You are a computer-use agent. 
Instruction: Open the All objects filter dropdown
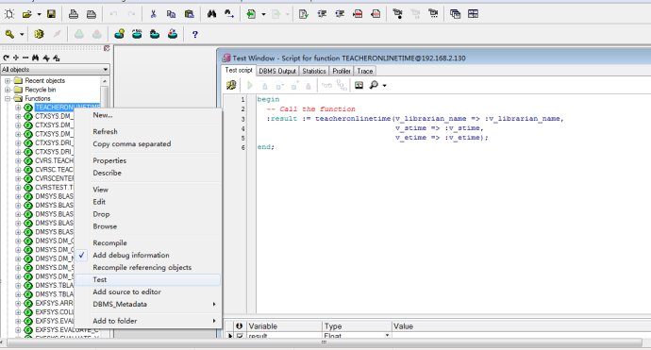pos(105,69)
